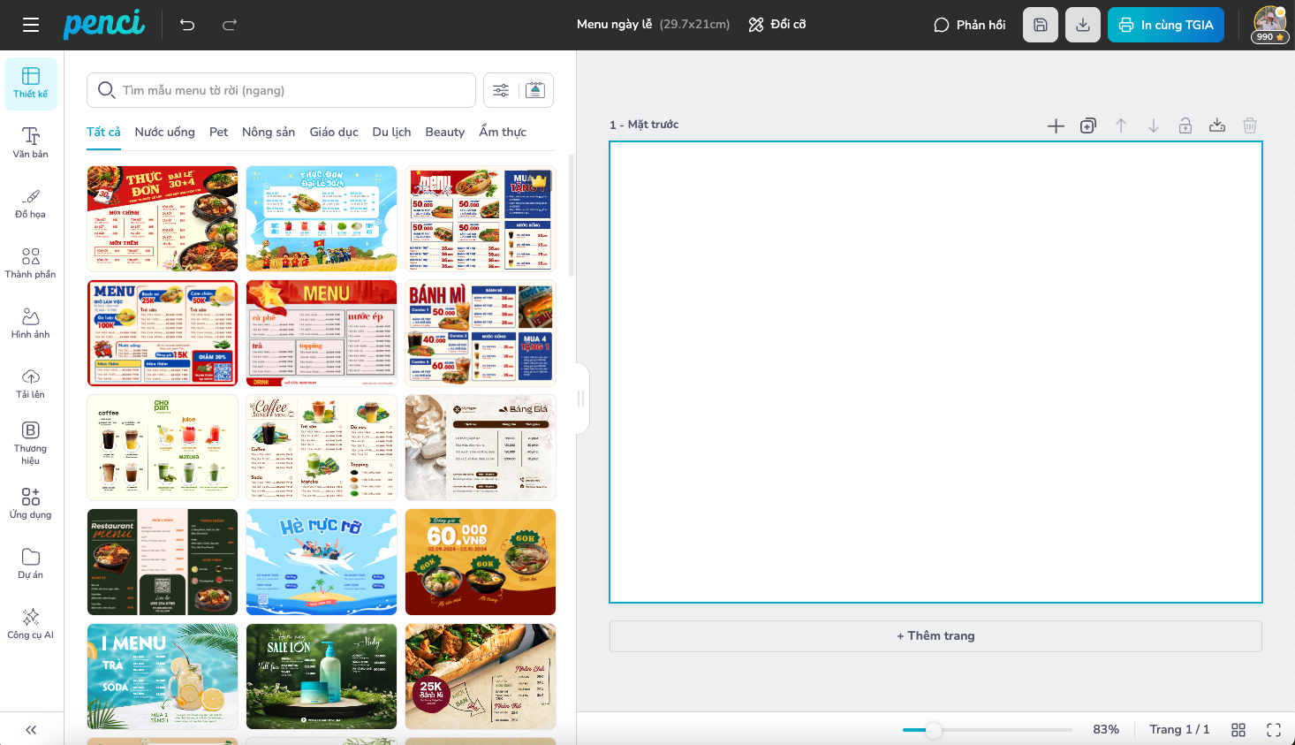Open the Đổi cỡ resize options
Viewport: 1295px width, 745px height.
coord(777,25)
